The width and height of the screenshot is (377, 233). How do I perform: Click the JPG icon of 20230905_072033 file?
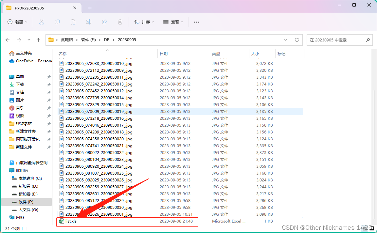coord(62,64)
